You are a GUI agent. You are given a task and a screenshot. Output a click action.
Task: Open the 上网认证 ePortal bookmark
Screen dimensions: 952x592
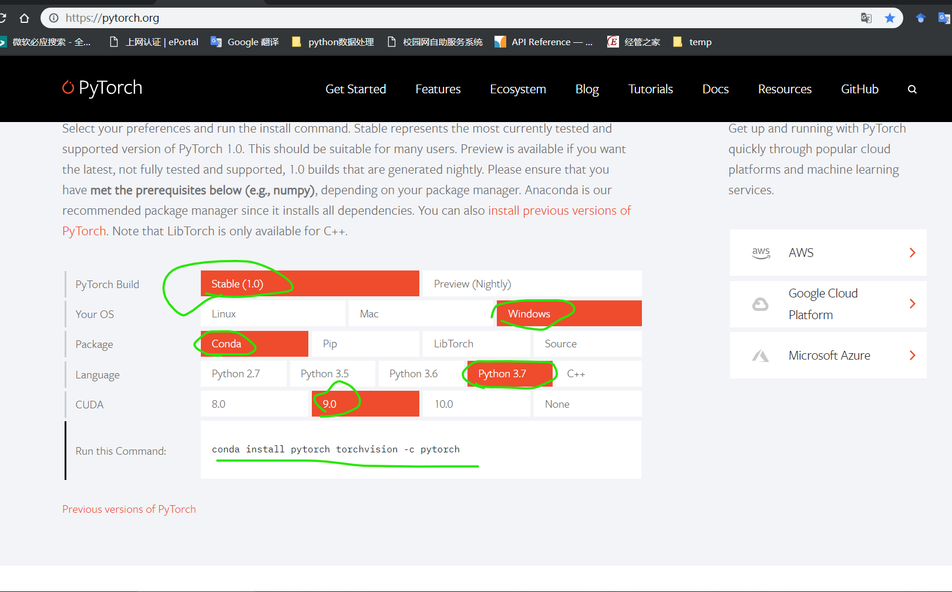(154, 42)
